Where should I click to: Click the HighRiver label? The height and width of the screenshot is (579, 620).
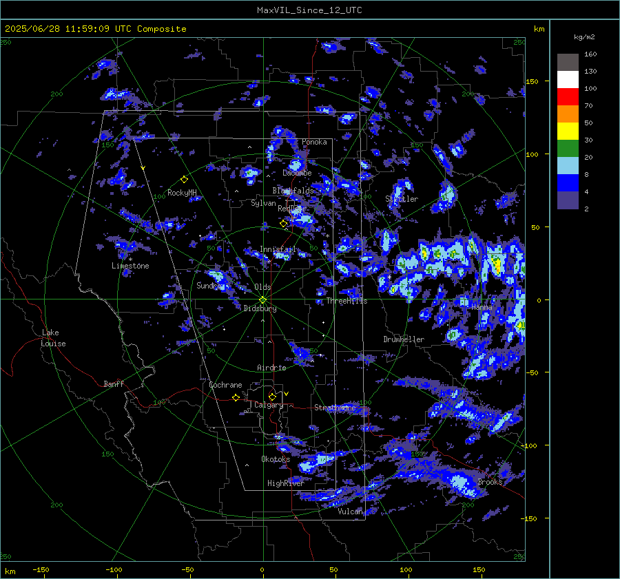[285, 483]
